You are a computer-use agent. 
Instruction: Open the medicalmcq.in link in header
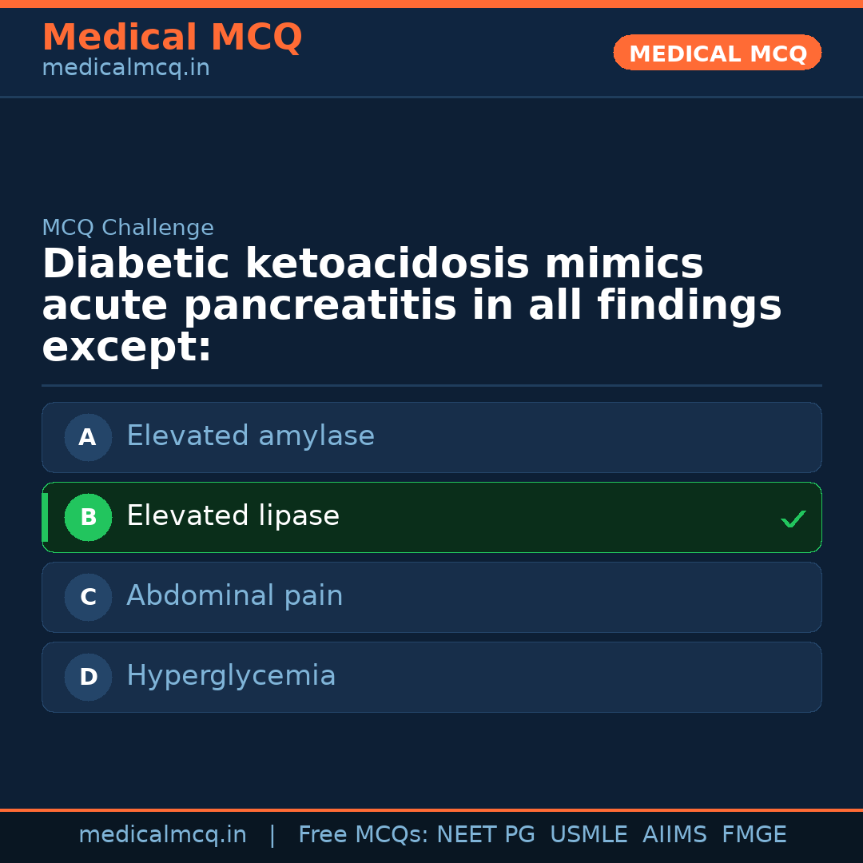125,68
